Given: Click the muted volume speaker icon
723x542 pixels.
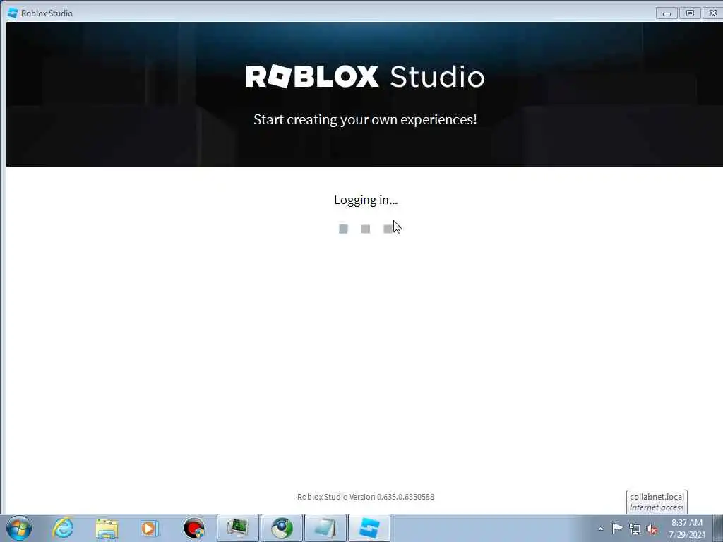Looking at the screenshot, I should (652, 529).
